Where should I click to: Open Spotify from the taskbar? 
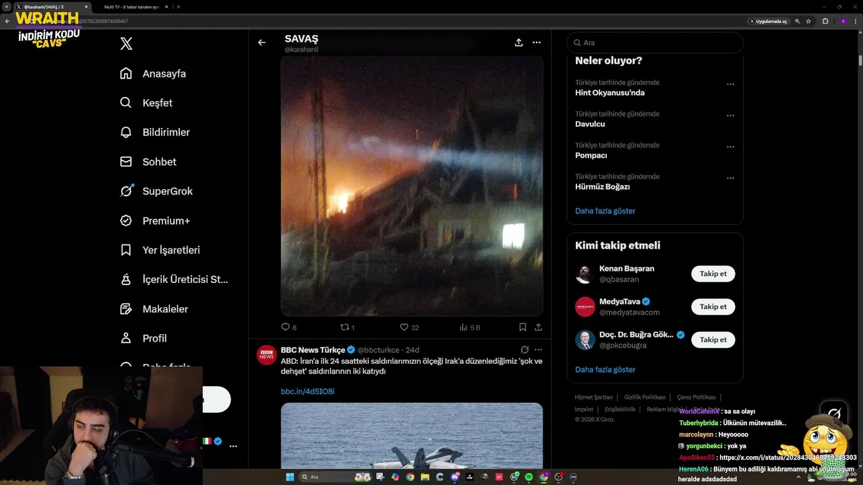point(529,477)
